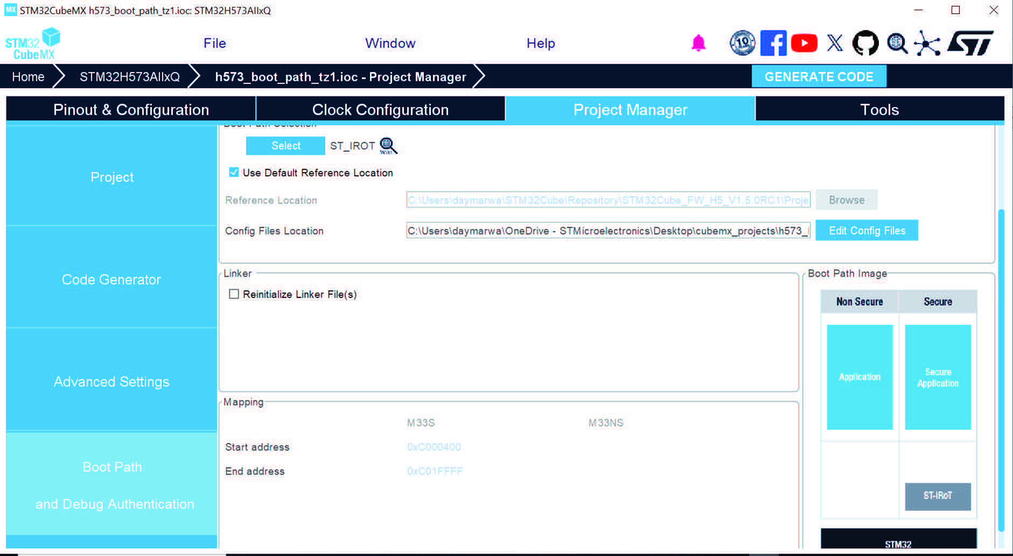Switch to the Tools tab
The image size is (1013, 556).
[879, 109]
